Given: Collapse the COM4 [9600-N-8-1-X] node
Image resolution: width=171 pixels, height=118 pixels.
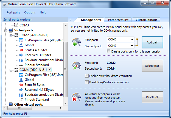Looking at the screenshot, I should tap(11, 70).
